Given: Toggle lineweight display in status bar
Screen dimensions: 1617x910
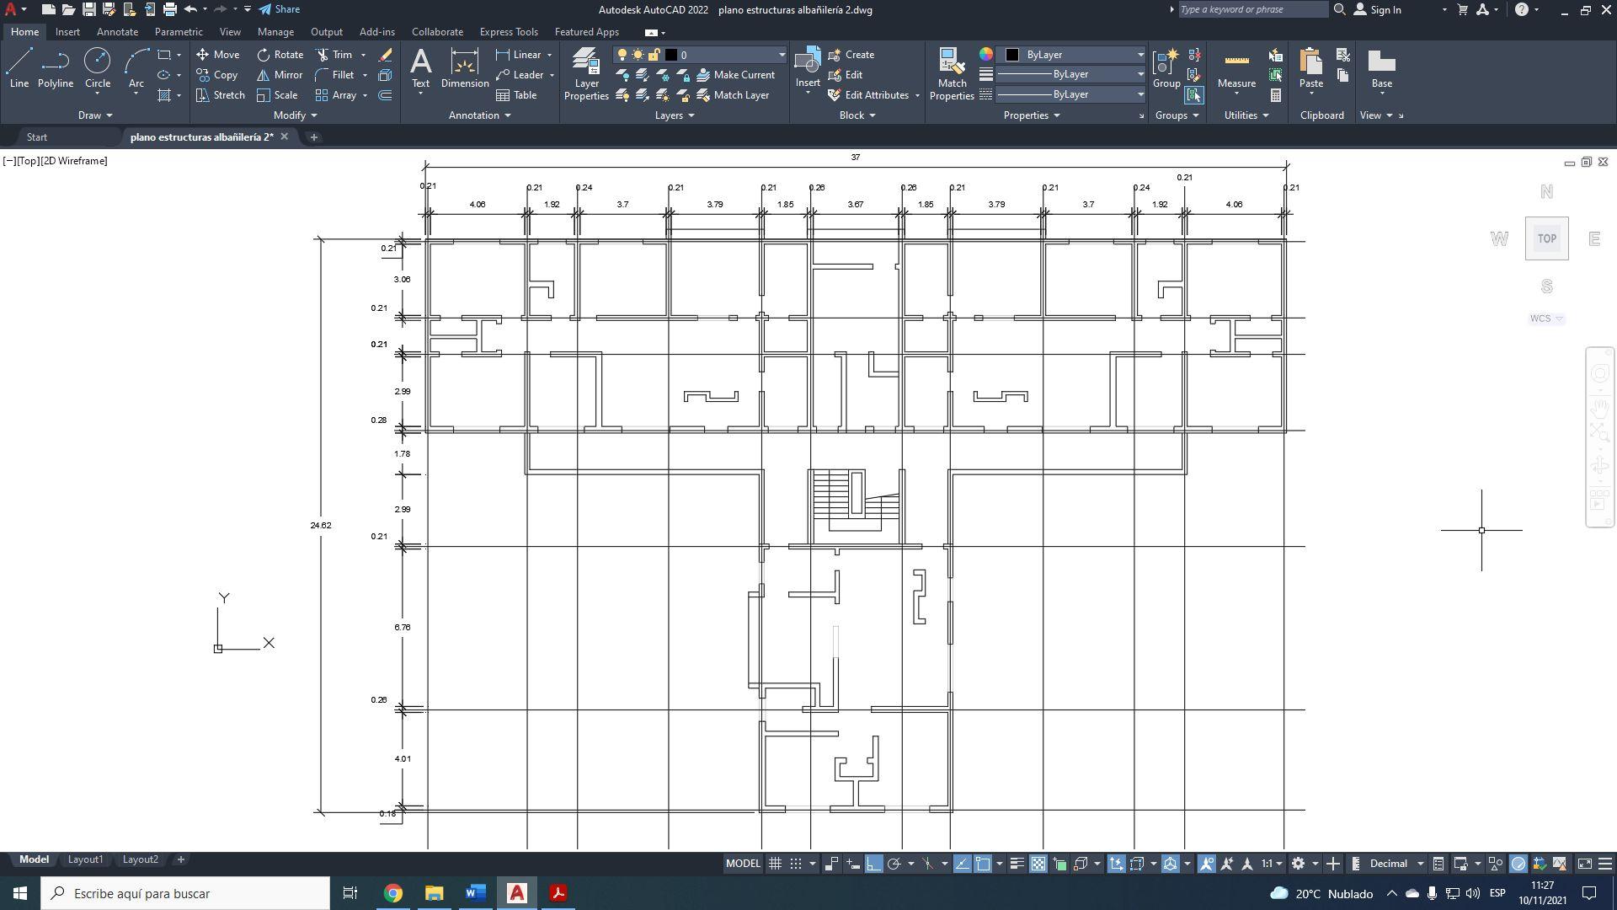Looking at the screenshot, I should pyautogui.click(x=1017, y=864).
